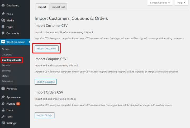190x128 pixels.
Task: Click the Tools wrench icon
Action: pos(3,116)
